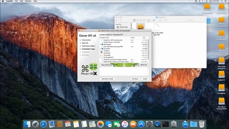Expand the Bootloader disclosure triangle
This screenshot has height=129, width=229.
click(x=101, y=44)
